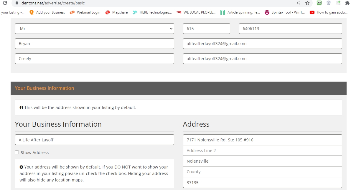Reload the page with the refresh icon

click(5, 3)
